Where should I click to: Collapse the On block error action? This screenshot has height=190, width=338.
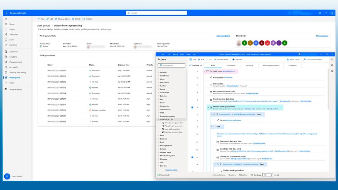coord(205,71)
